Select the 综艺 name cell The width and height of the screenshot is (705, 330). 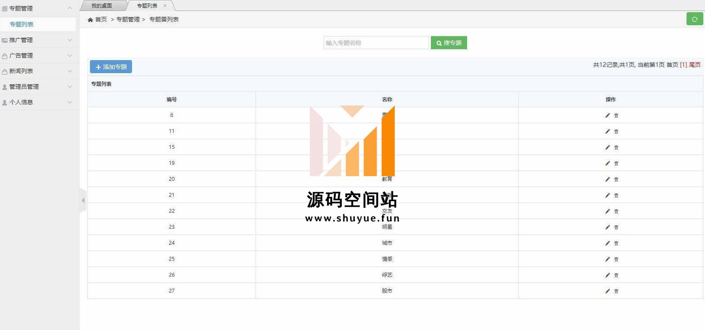(x=387, y=275)
